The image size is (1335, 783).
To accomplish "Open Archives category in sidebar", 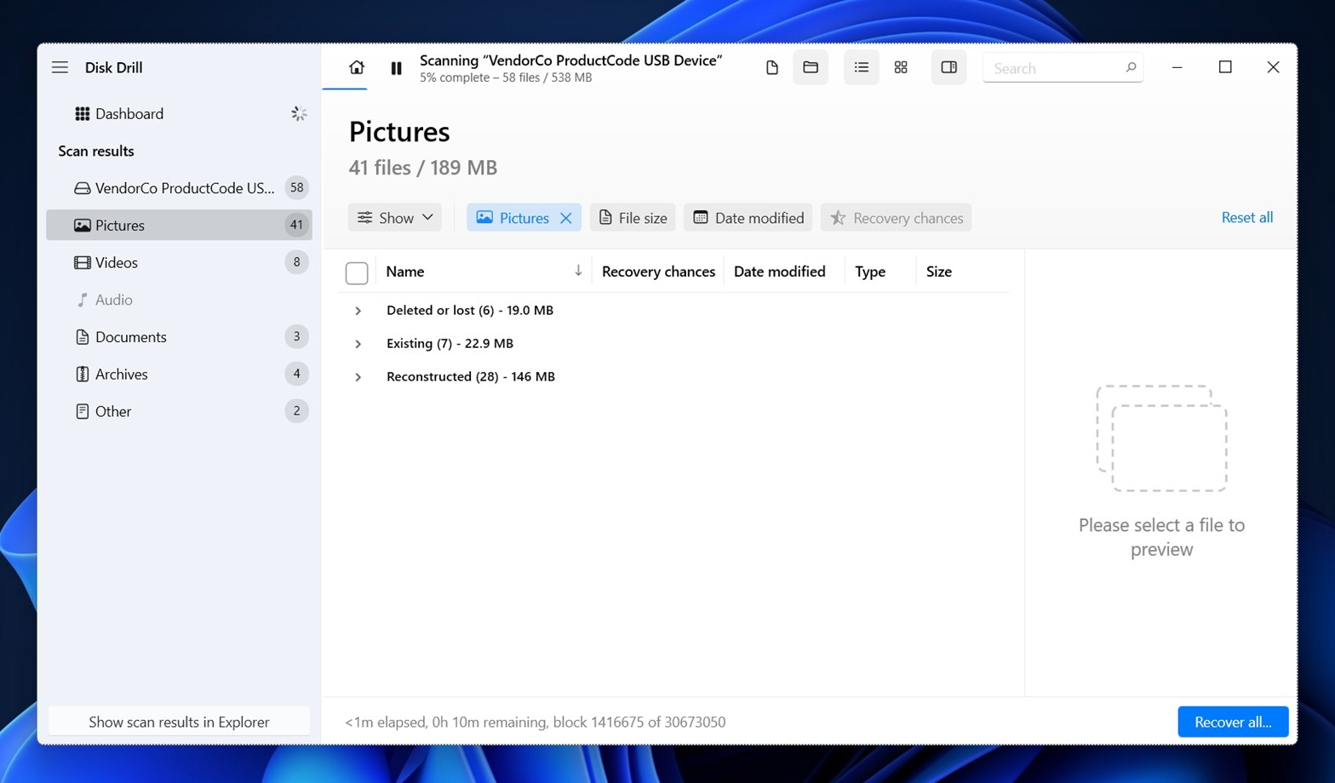I will 121,374.
